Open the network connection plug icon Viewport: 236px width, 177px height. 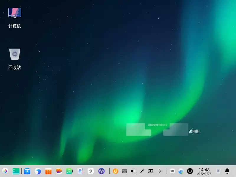[142, 171]
